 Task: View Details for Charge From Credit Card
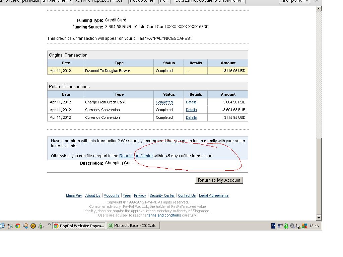coord(191,102)
